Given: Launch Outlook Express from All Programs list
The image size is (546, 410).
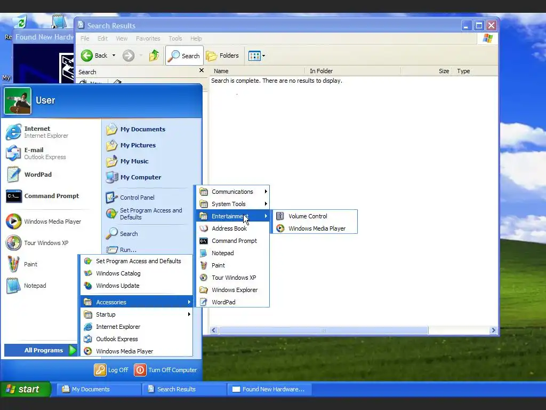Looking at the screenshot, I should 136,339.
